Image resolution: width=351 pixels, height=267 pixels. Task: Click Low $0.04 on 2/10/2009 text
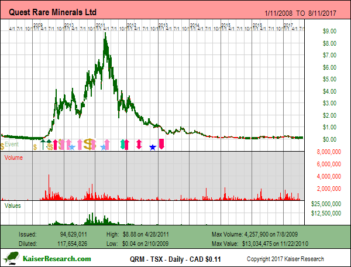pyautogui.click(x=137, y=244)
